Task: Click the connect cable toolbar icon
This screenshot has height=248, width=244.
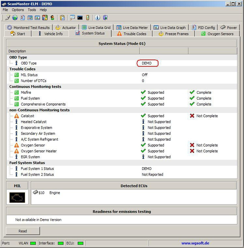Action: tap(8, 18)
